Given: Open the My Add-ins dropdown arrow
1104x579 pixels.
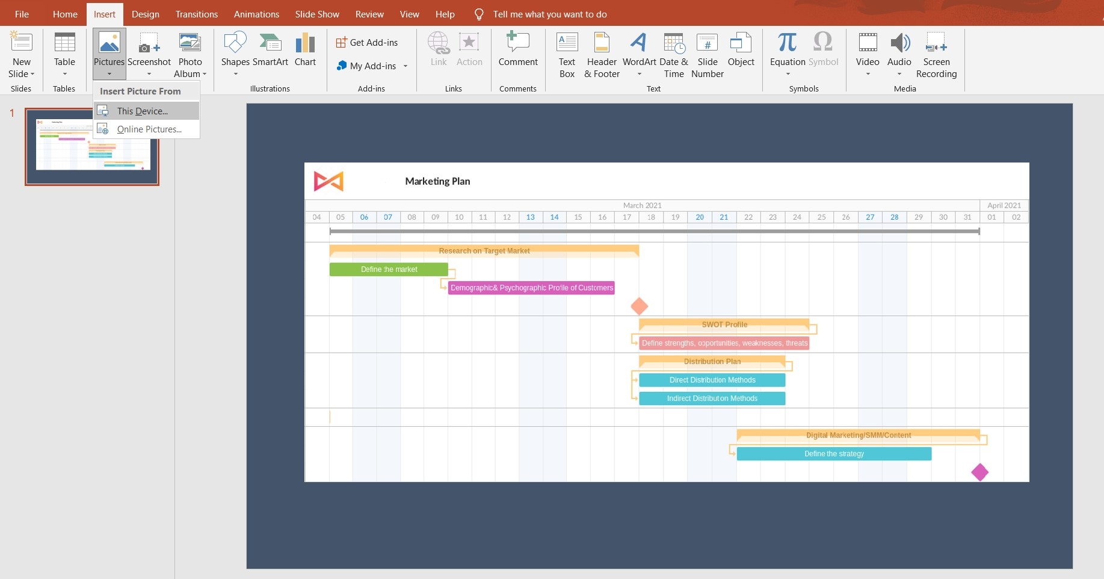Looking at the screenshot, I should click(x=406, y=66).
